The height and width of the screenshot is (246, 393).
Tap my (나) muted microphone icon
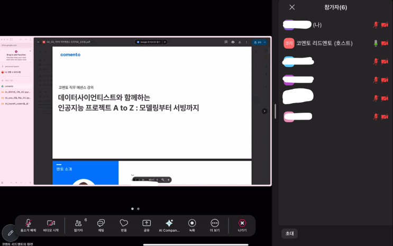click(376, 25)
